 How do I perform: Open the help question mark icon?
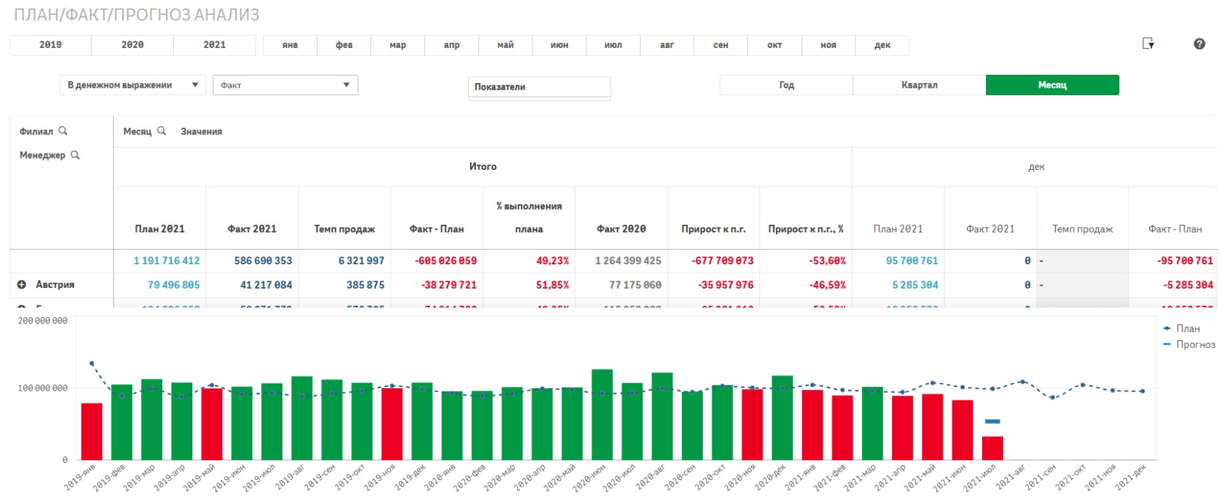tap(1199, 44)
